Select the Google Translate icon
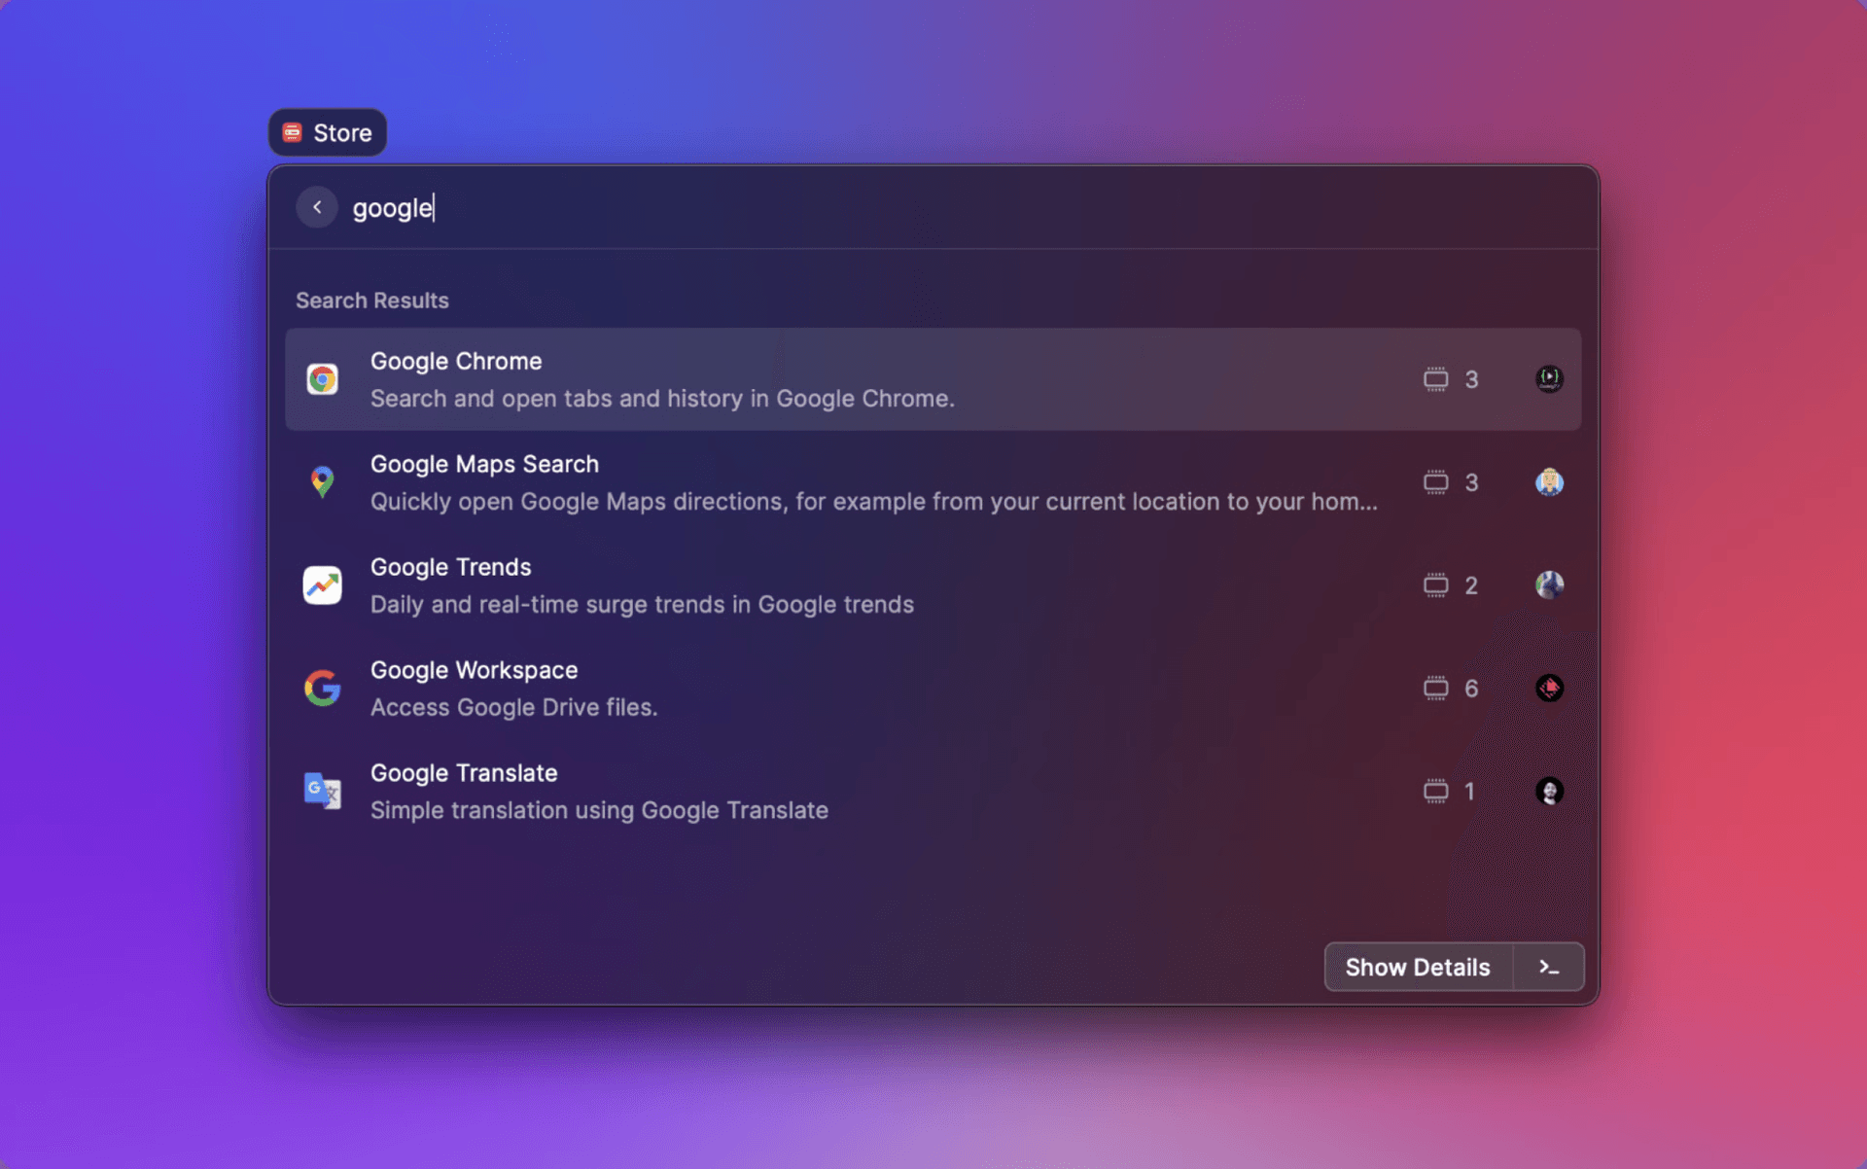1867x1169 pixels. coord(322,791)
